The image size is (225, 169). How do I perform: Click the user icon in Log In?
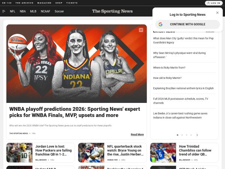click(208, 3)
